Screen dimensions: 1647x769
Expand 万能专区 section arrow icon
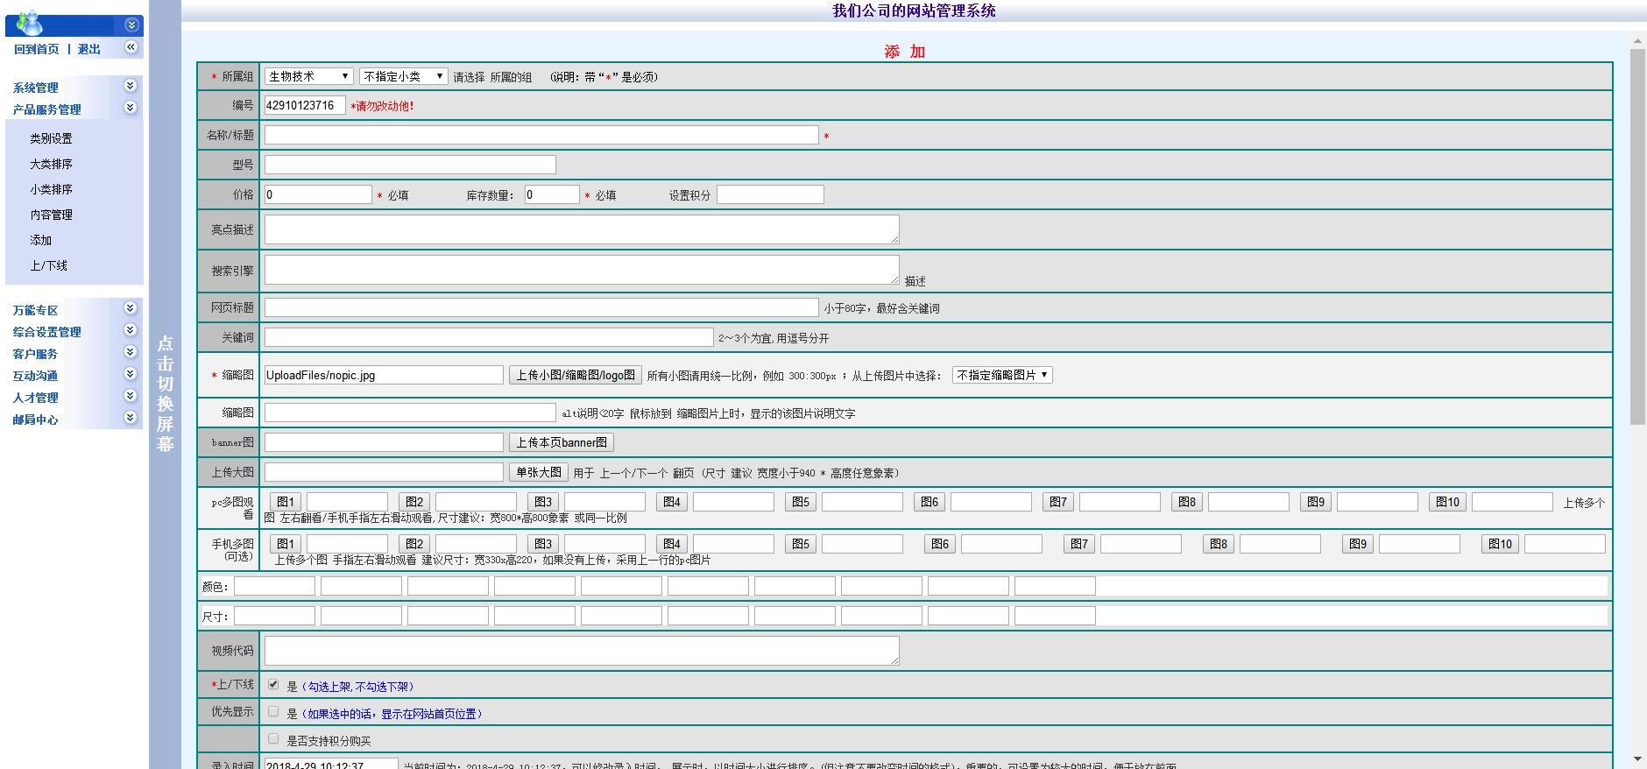[x=130, y=308]
